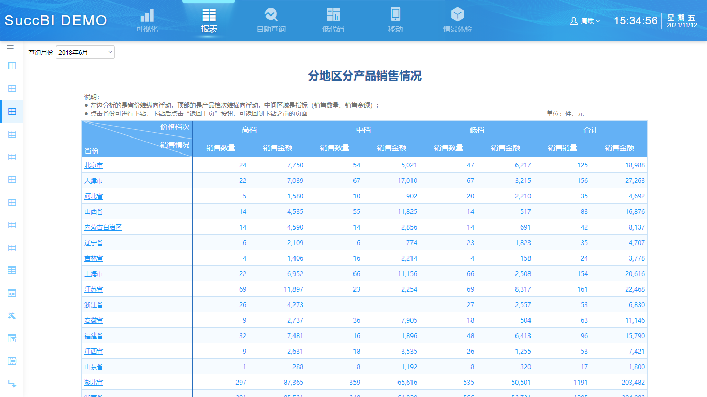Click the currently highlighted sidebar report icon
The height and width of the screenshot is (397, 707).
click(12, 111)
